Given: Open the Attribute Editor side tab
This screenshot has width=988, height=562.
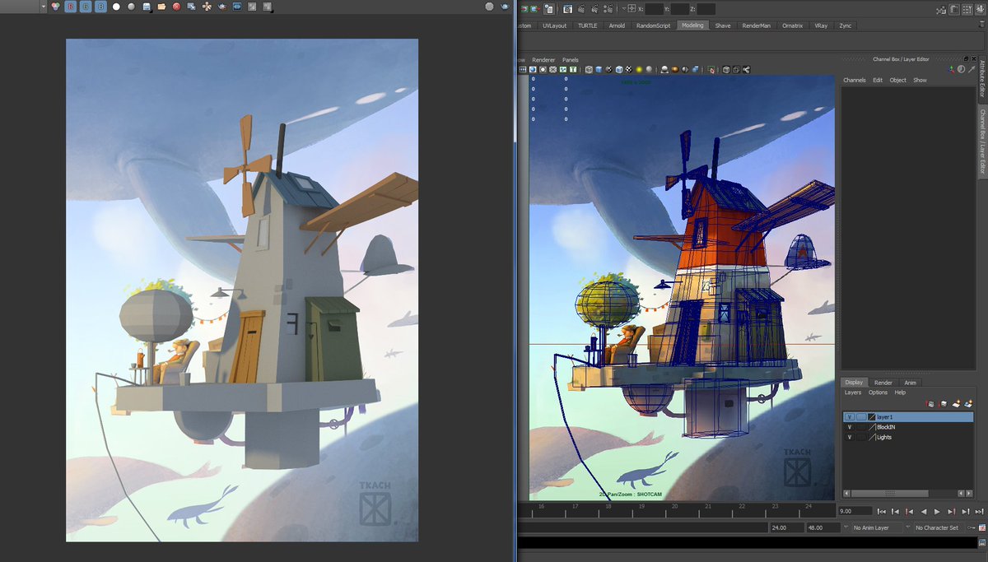Looking at the screenshot, I should (x=982, y=81).
